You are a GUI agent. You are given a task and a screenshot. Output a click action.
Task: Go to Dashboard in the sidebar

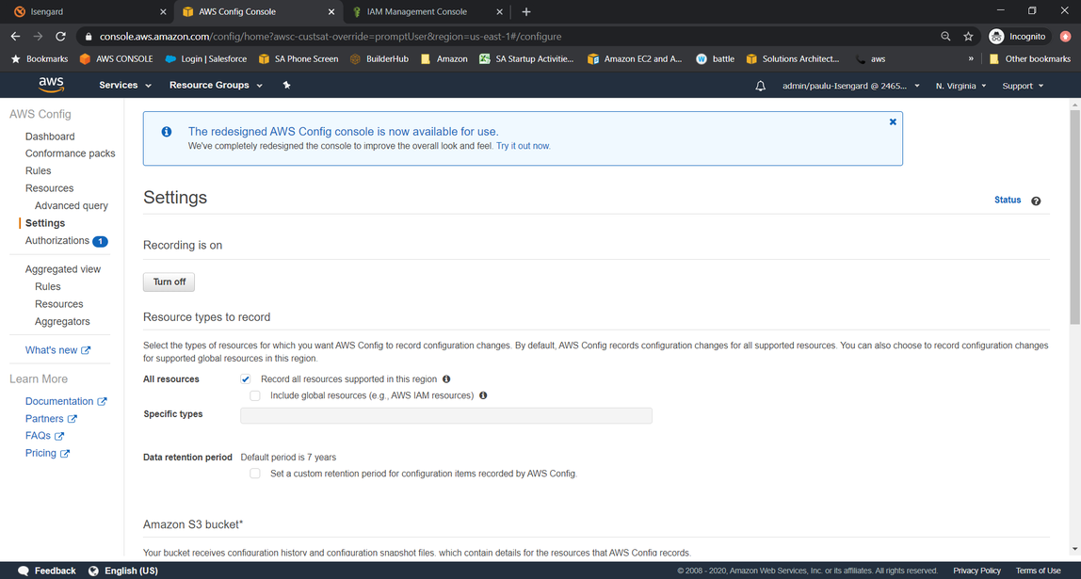coord(50,137)
